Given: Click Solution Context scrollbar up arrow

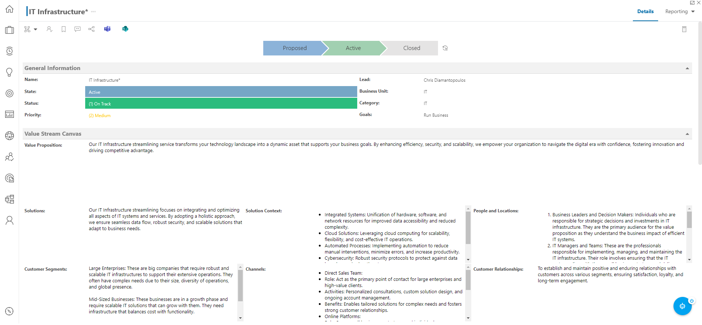Looking at the screenshot, I should click(x=468, y=209).
